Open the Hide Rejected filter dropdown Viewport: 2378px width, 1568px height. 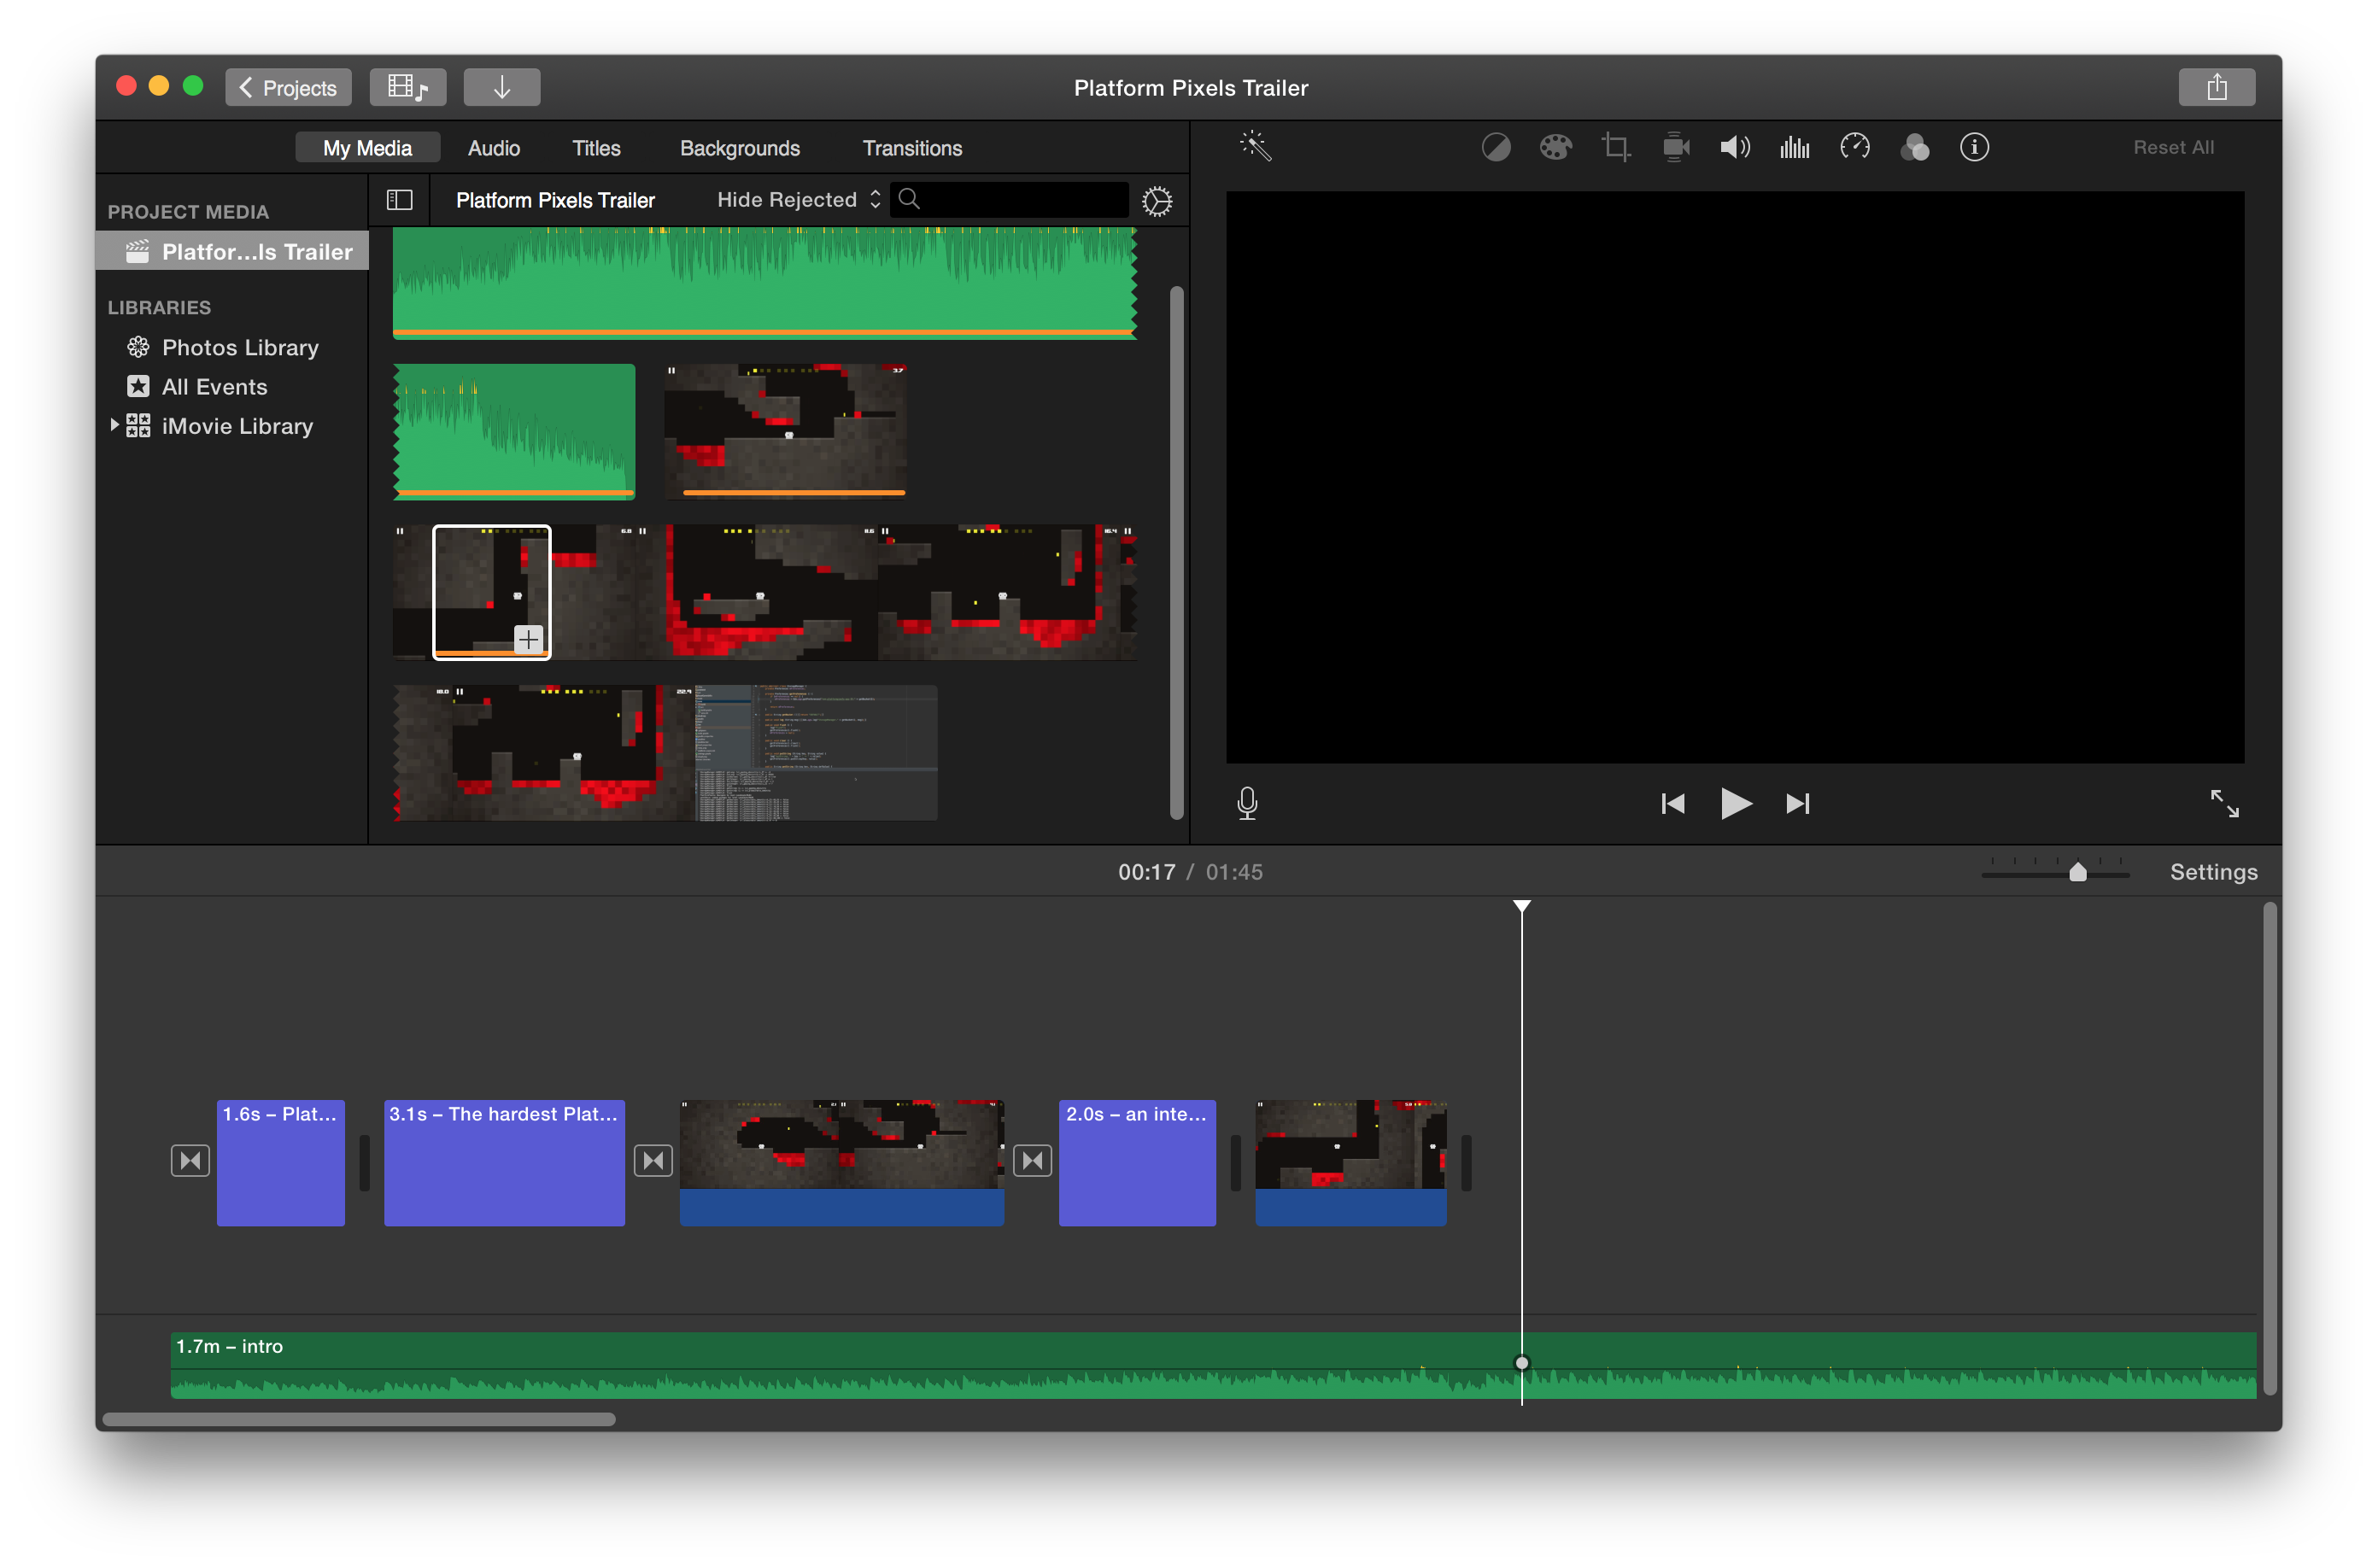point(798,200)
